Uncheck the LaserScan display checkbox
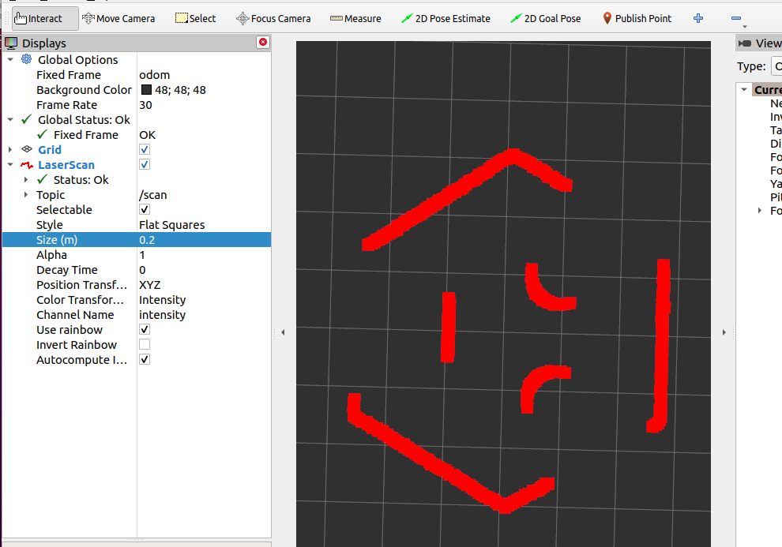 click(145, 165)
